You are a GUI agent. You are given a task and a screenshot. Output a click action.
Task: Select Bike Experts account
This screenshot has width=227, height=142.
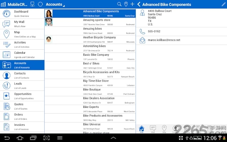coord(90,109)
